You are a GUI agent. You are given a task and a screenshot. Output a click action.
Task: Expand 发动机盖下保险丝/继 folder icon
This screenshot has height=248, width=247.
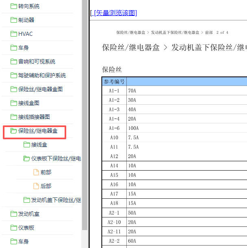point(27,200)
